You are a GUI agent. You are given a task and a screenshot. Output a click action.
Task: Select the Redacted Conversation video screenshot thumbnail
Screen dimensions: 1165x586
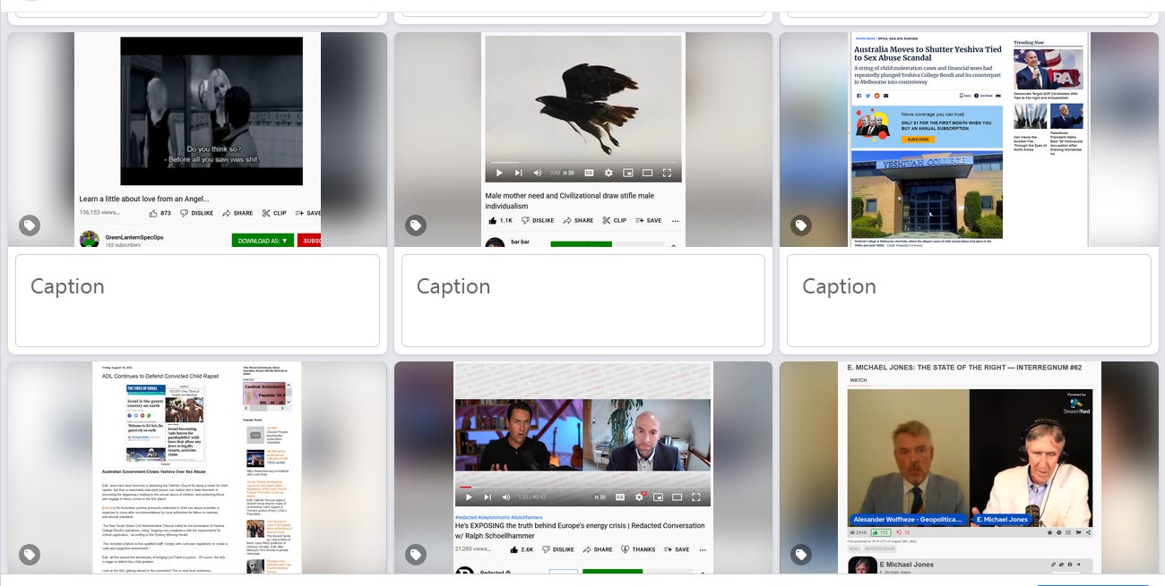click(583, 468)
